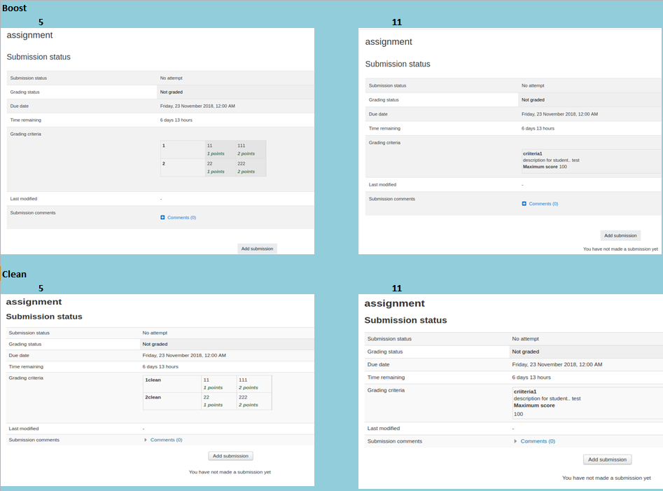This screenshot has height=491, width=663.
Task: Click due date value in Boost 5 panel
Action: click(x=197, y=106)
